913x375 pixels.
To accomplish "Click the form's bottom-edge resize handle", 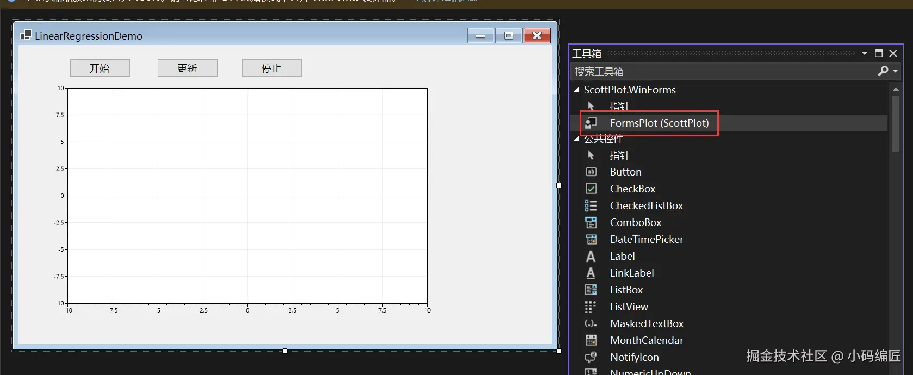I will tap(285, 351).
